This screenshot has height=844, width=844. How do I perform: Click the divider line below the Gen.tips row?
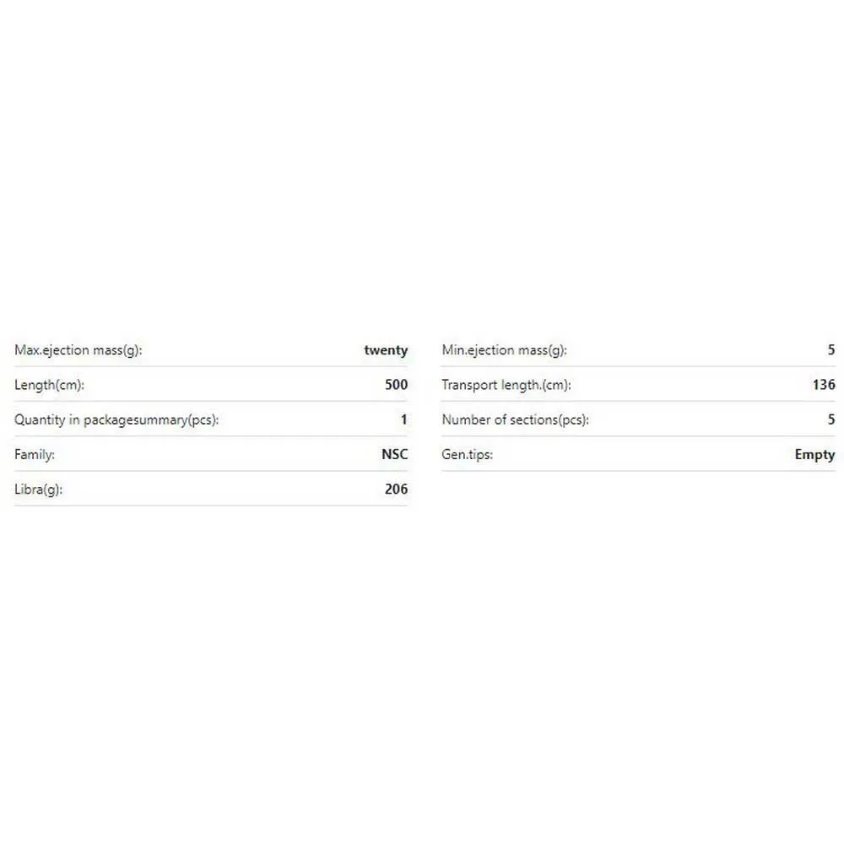point(638,471)
